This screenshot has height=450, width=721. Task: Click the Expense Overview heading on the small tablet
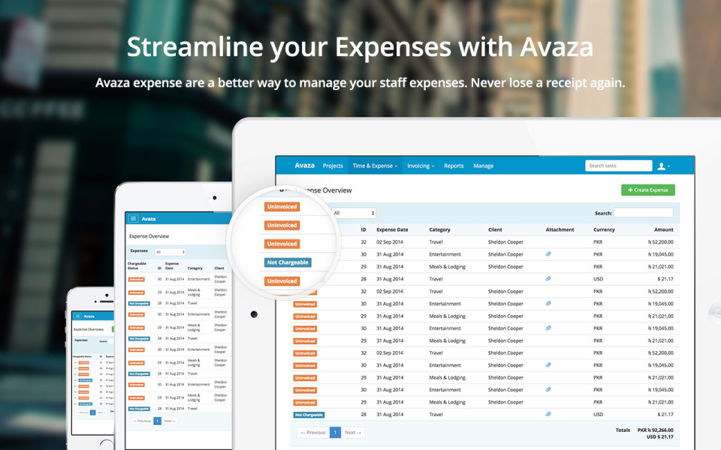pos(149,236)
